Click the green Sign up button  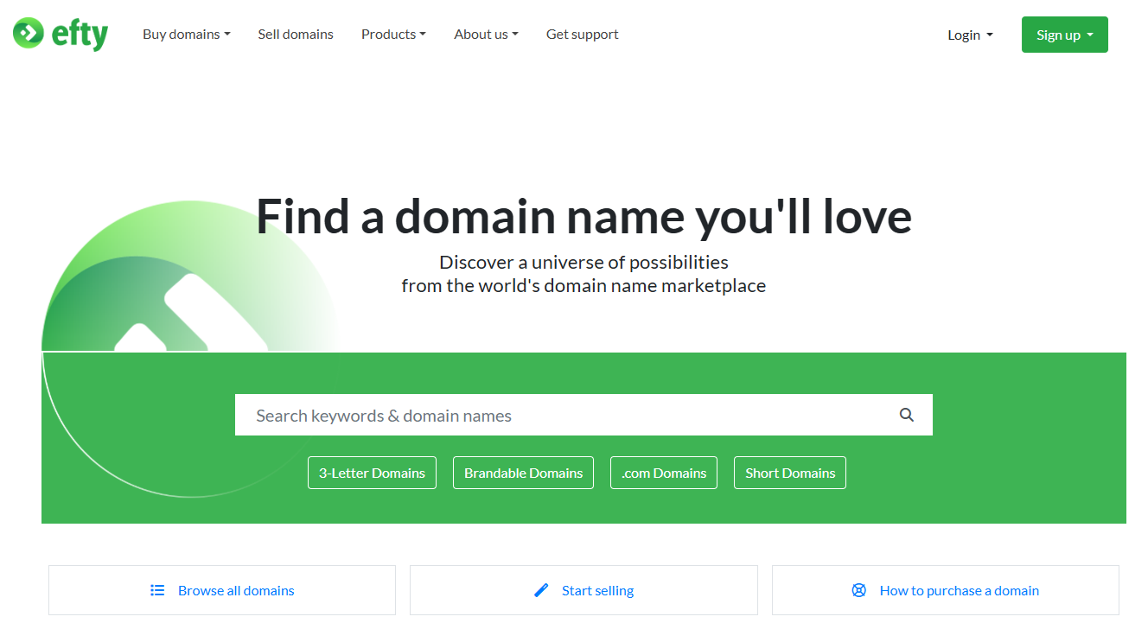coord(1064,35)
